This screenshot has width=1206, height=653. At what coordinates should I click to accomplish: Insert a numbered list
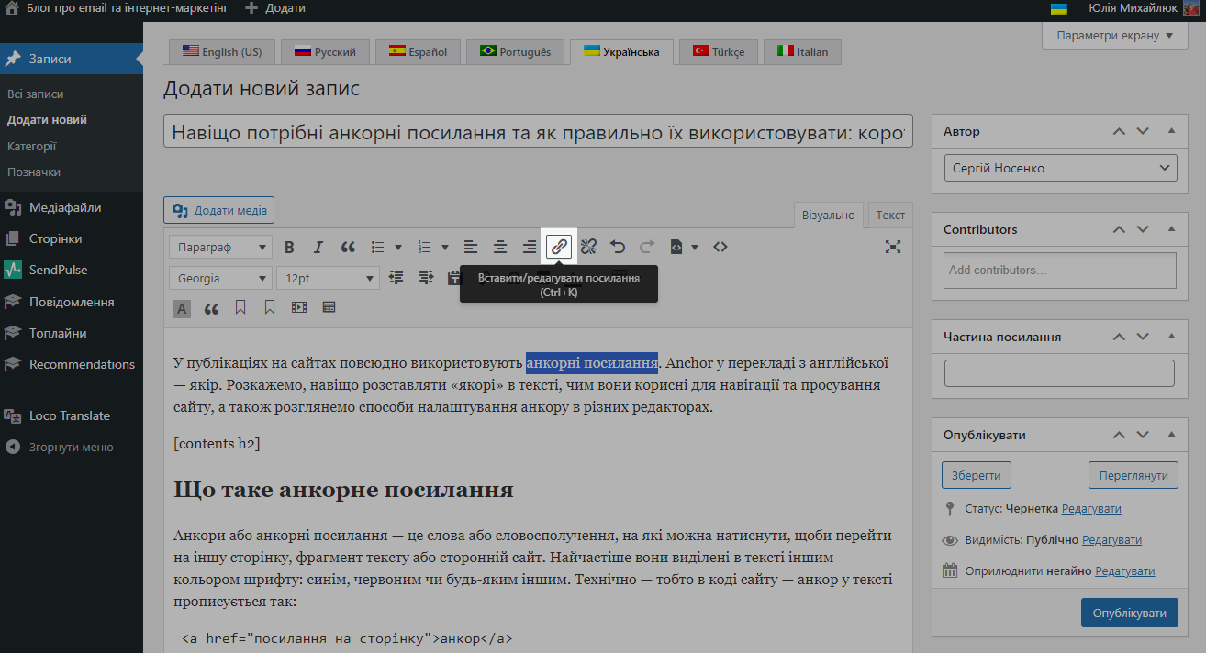[425, 247]
